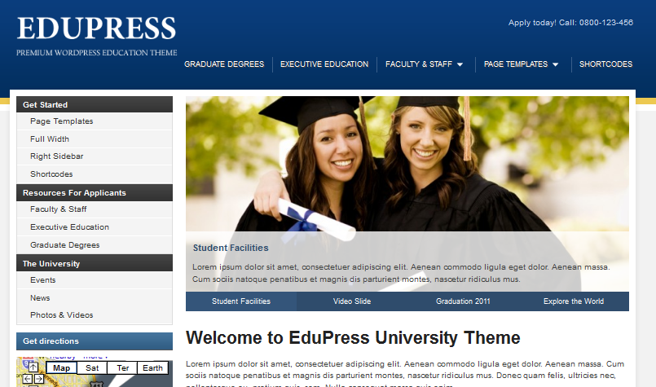Click the graduates slideshow photo

click(407, 164)
